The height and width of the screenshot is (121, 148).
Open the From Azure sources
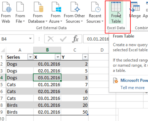55,12
